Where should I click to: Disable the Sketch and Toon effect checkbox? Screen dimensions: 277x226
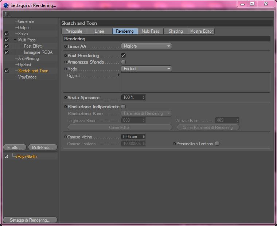click(7, 70)
